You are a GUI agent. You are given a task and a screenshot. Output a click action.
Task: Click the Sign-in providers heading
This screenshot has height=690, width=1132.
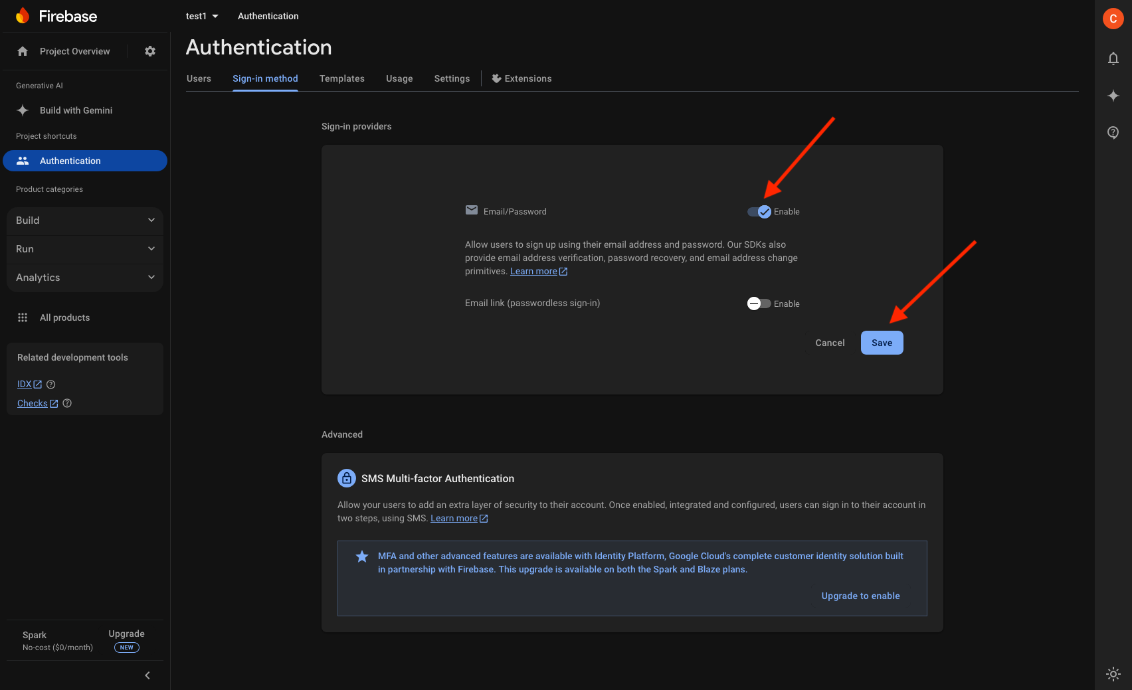356,126
